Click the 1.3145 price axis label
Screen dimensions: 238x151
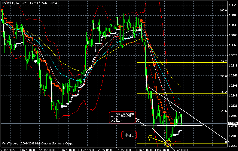tap(233, 25)
